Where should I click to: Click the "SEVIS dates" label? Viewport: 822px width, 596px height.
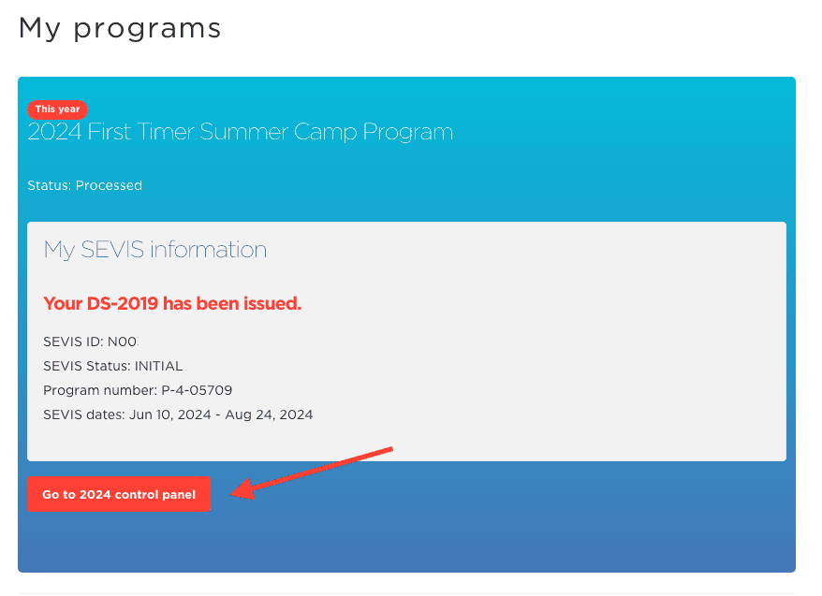pos(82,414)
